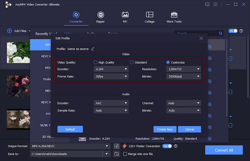The image size is (250, 161).
Task: Select the MP4 format in the sidebar
Action: point(40,45)
